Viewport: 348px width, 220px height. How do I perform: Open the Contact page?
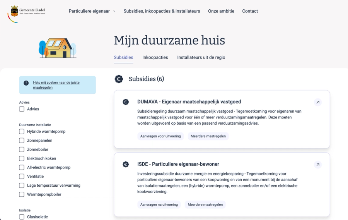(250, 11)
